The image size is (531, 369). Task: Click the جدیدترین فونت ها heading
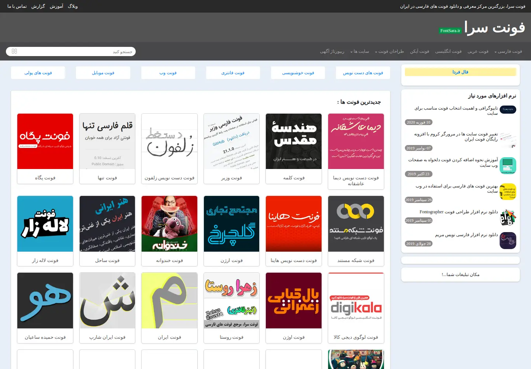[359, 102]
